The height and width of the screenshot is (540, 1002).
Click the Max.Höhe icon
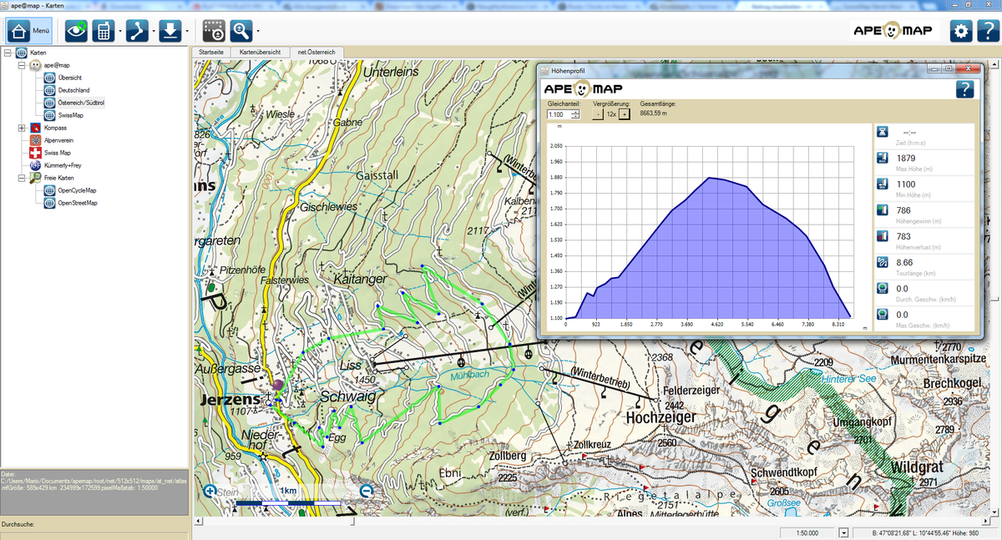coord(883,159)
